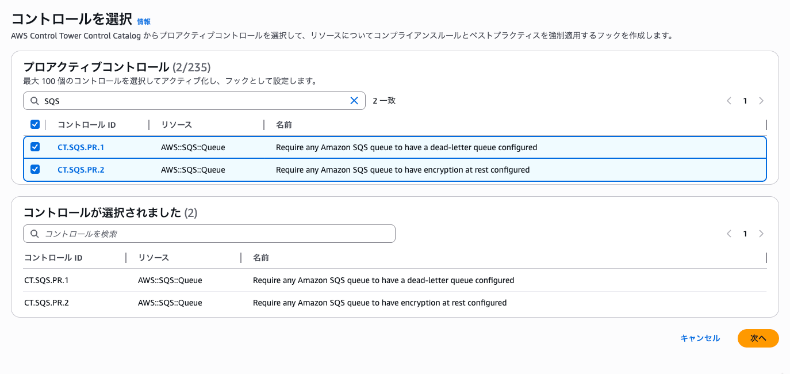Click the dead-letter queue name in selected controls table
790x374 pixels.
point(384,280)
